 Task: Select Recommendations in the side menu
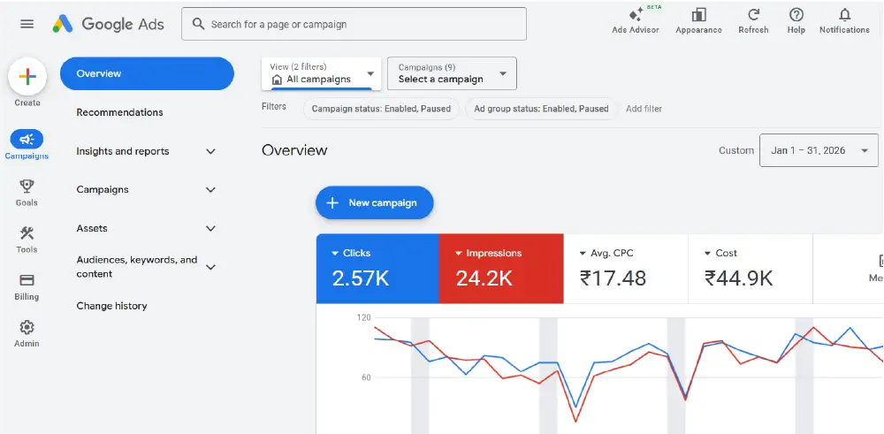pyautogui.click(x=119, y=112)
